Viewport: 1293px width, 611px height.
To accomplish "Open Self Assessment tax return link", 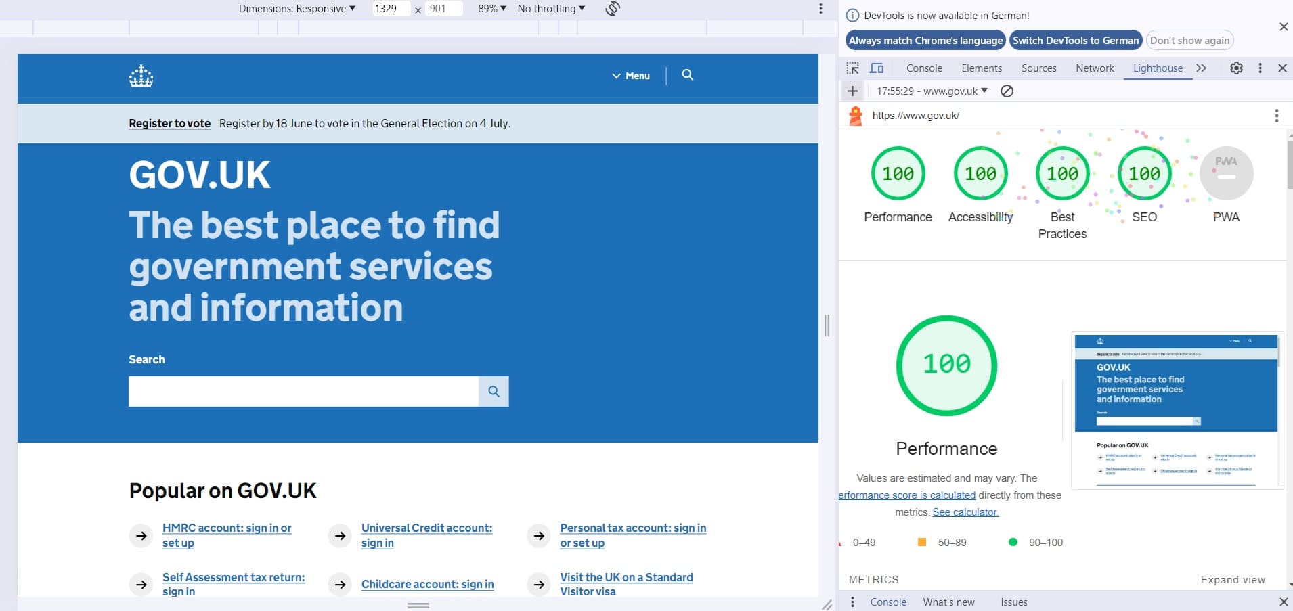I will coord(234,584).
